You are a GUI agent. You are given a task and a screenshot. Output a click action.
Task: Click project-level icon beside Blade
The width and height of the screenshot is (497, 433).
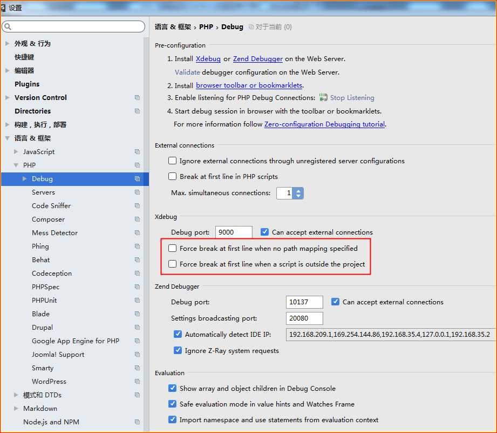click(x=137, y=314)
